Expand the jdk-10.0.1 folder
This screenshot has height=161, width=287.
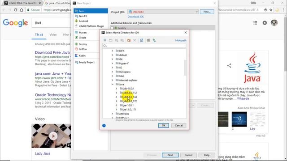coord(117,89)
